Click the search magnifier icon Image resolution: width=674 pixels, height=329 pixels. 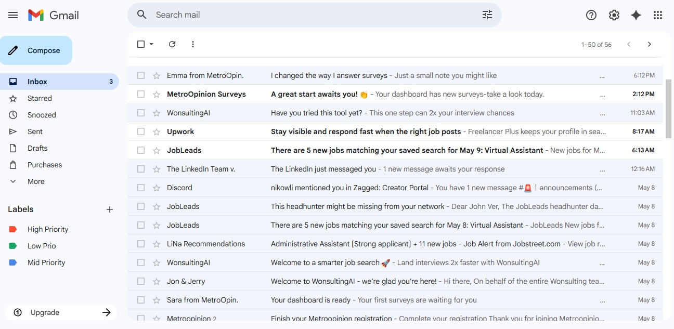pyautogui.click(x=142, y=15)
